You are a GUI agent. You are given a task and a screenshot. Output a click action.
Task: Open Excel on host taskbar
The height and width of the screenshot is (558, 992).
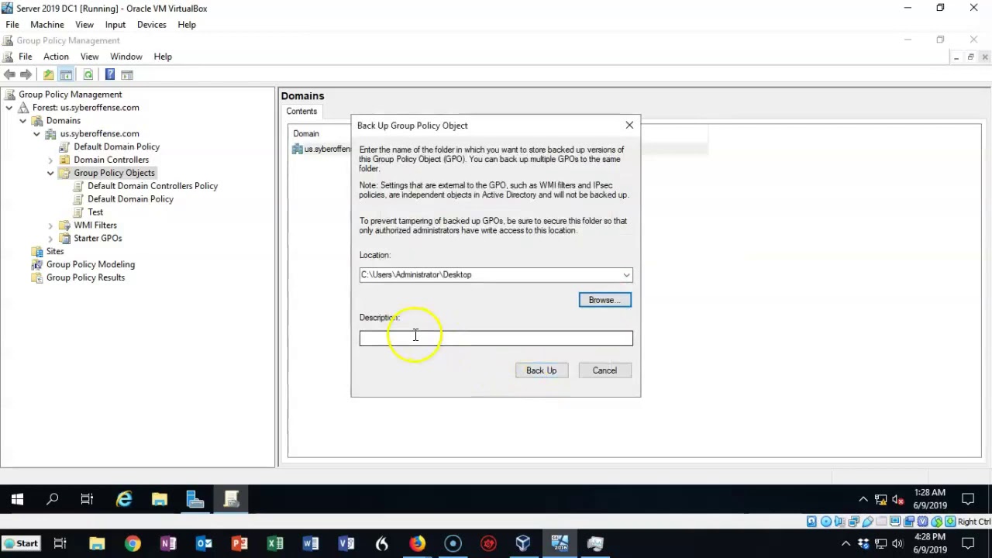click(275, 543)
